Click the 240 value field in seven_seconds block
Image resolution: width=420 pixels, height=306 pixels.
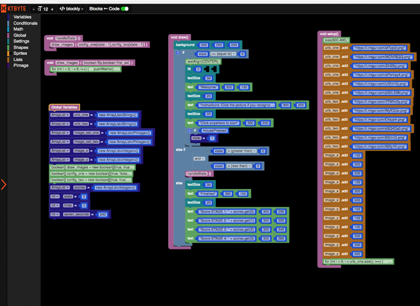[x=102, y=214]
